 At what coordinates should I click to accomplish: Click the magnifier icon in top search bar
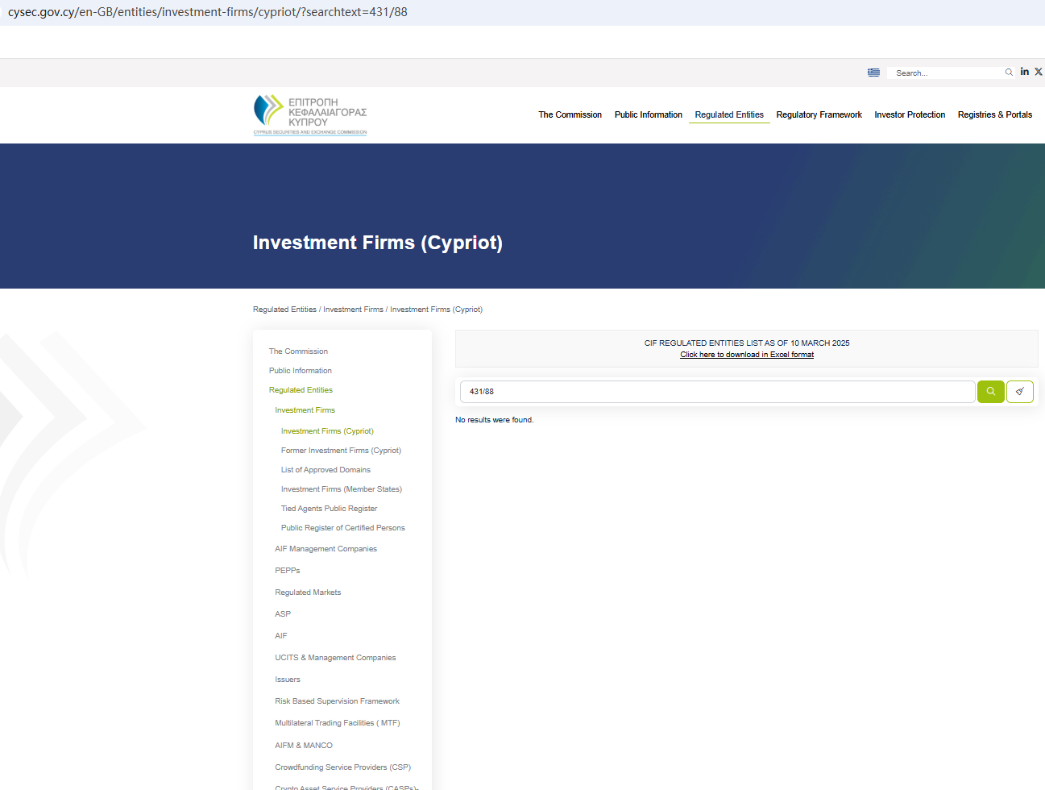tap(1009, 73)
